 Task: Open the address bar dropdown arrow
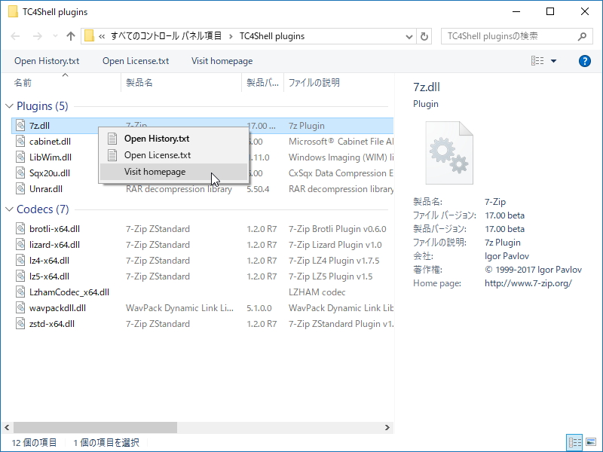pyautogui.click(x=408, y=36)
